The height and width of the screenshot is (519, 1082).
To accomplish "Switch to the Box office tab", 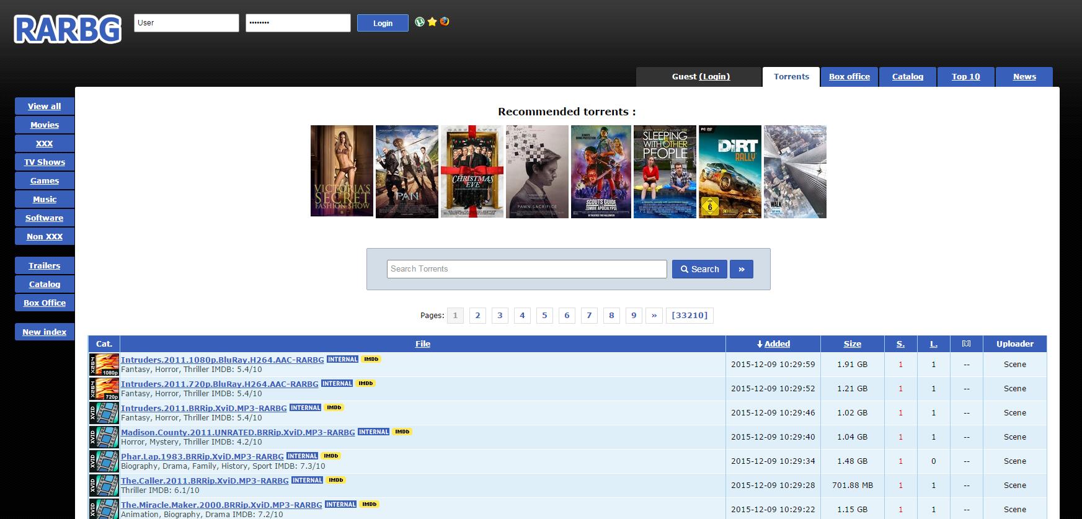I will pyautogui.click(x=849, y=77).
